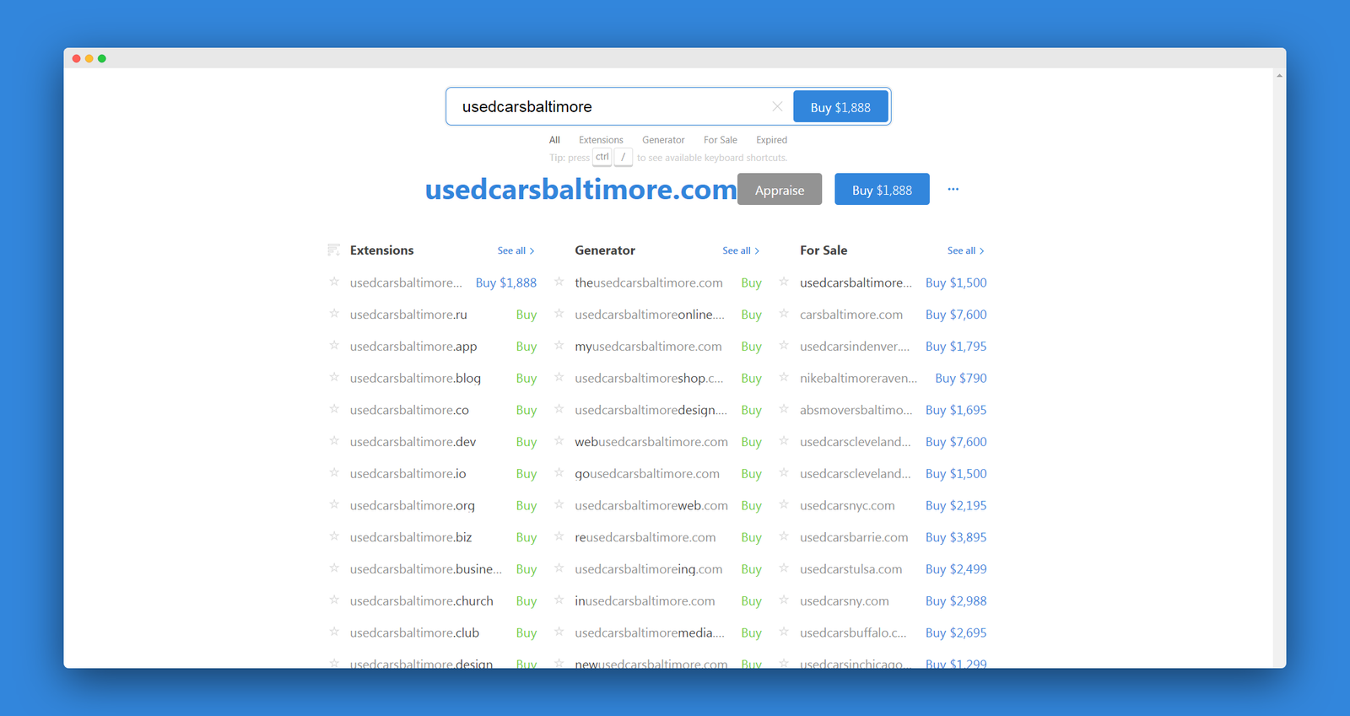The image size is (1350, 716).
Task: Buy carsbaltimore.com for $7,600
Action: point(956,315)
